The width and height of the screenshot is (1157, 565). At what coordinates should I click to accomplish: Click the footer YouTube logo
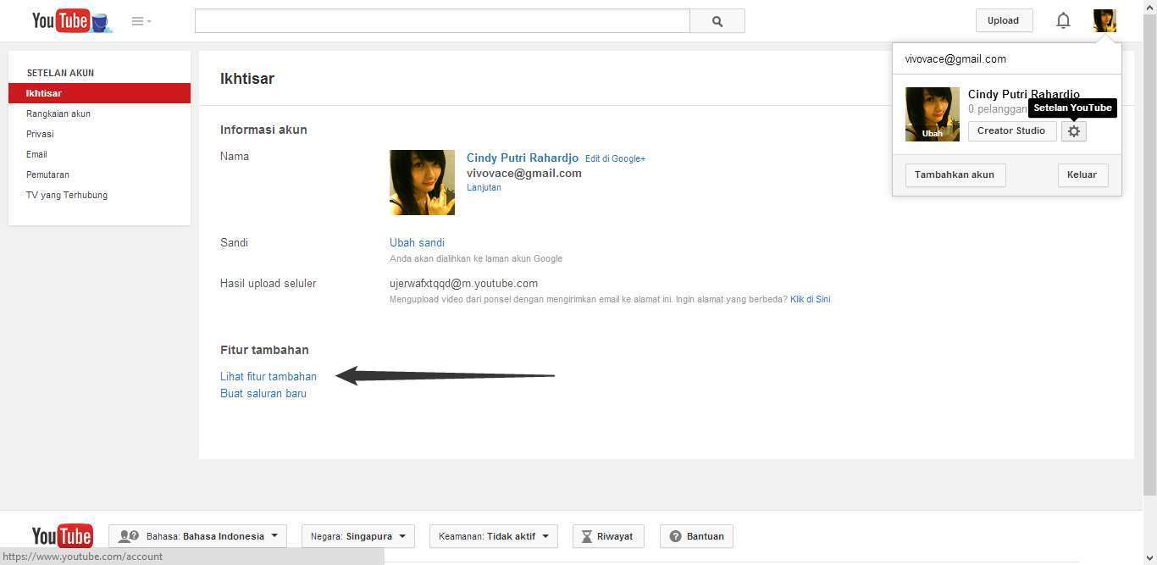(x=63, y=536)
